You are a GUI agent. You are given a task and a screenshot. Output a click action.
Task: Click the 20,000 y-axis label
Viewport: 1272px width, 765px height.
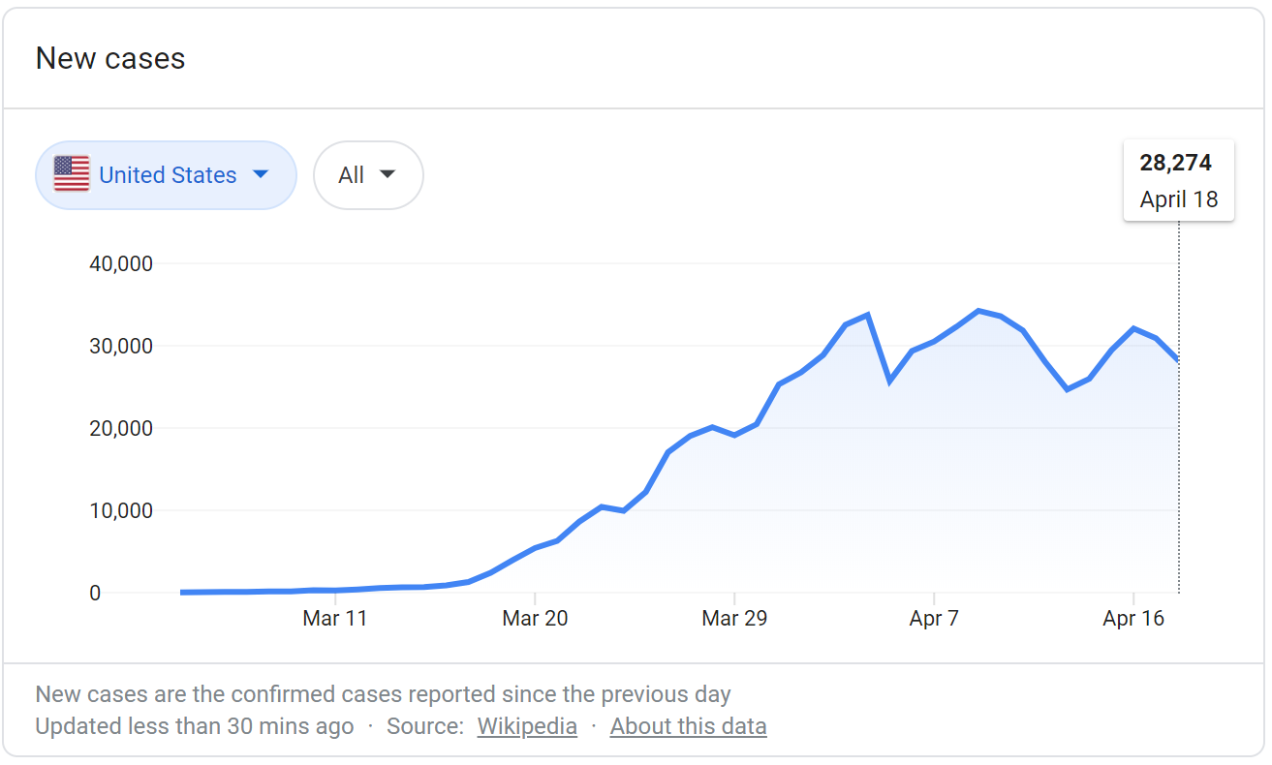click(x=121, y=428)
